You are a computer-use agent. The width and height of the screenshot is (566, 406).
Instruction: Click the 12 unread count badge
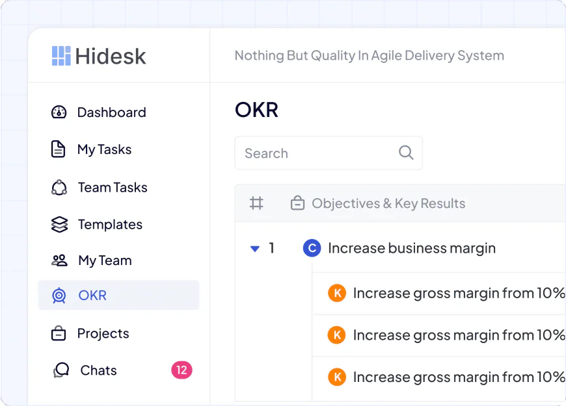click(181, 370)
